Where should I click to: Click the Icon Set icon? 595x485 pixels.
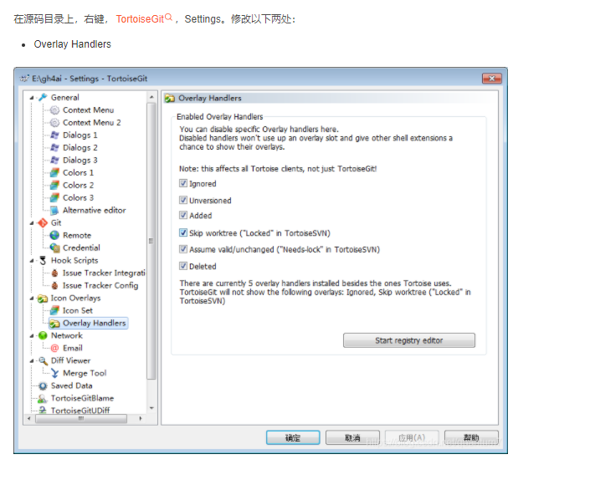coord(55,310)
